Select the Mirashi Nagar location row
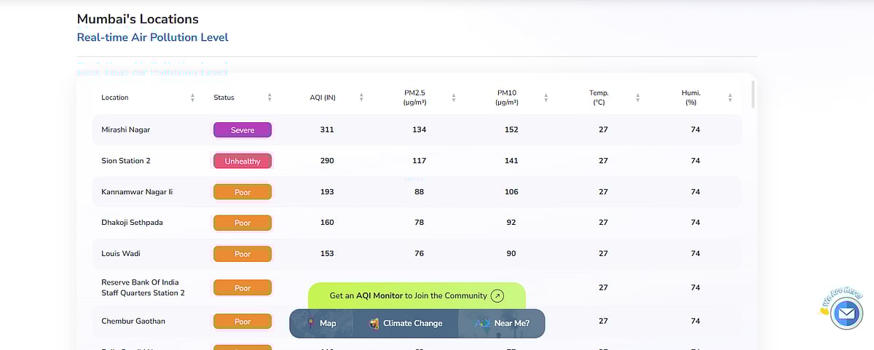Viewport: 874px width, 350px height. coord(126,130)
